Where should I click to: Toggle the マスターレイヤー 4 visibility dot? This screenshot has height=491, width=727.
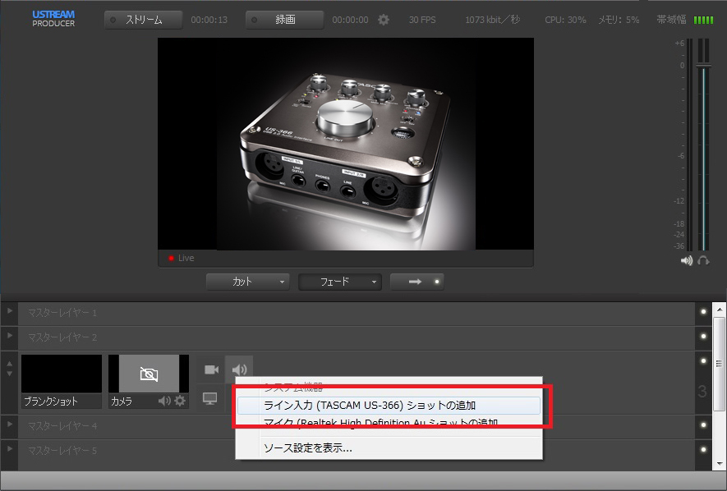point(703,424)
